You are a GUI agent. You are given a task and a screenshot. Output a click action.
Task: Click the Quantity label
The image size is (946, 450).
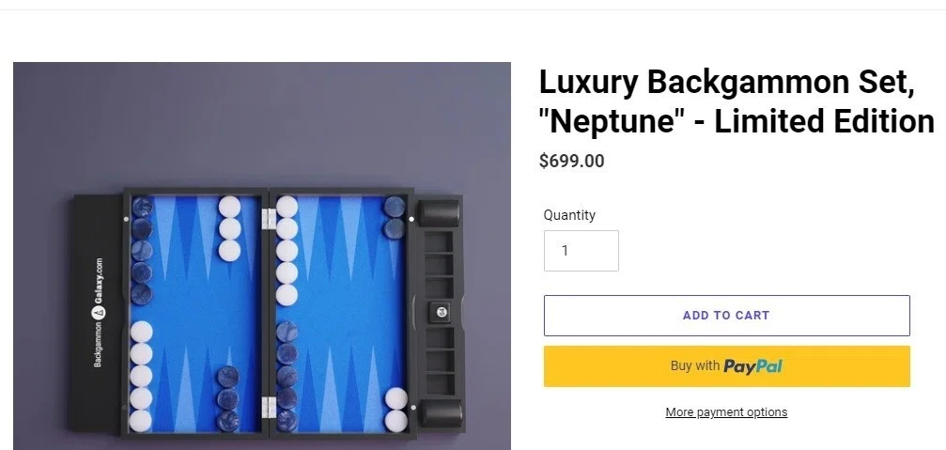coord(569,215)
